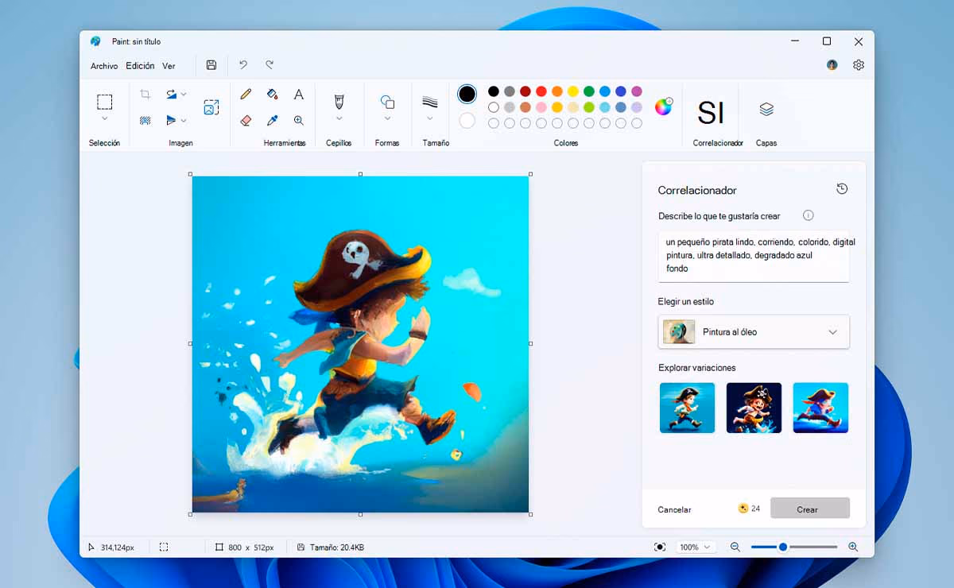
Task: Select the Color picker eyedropper tool
Action: click(272, 121)
